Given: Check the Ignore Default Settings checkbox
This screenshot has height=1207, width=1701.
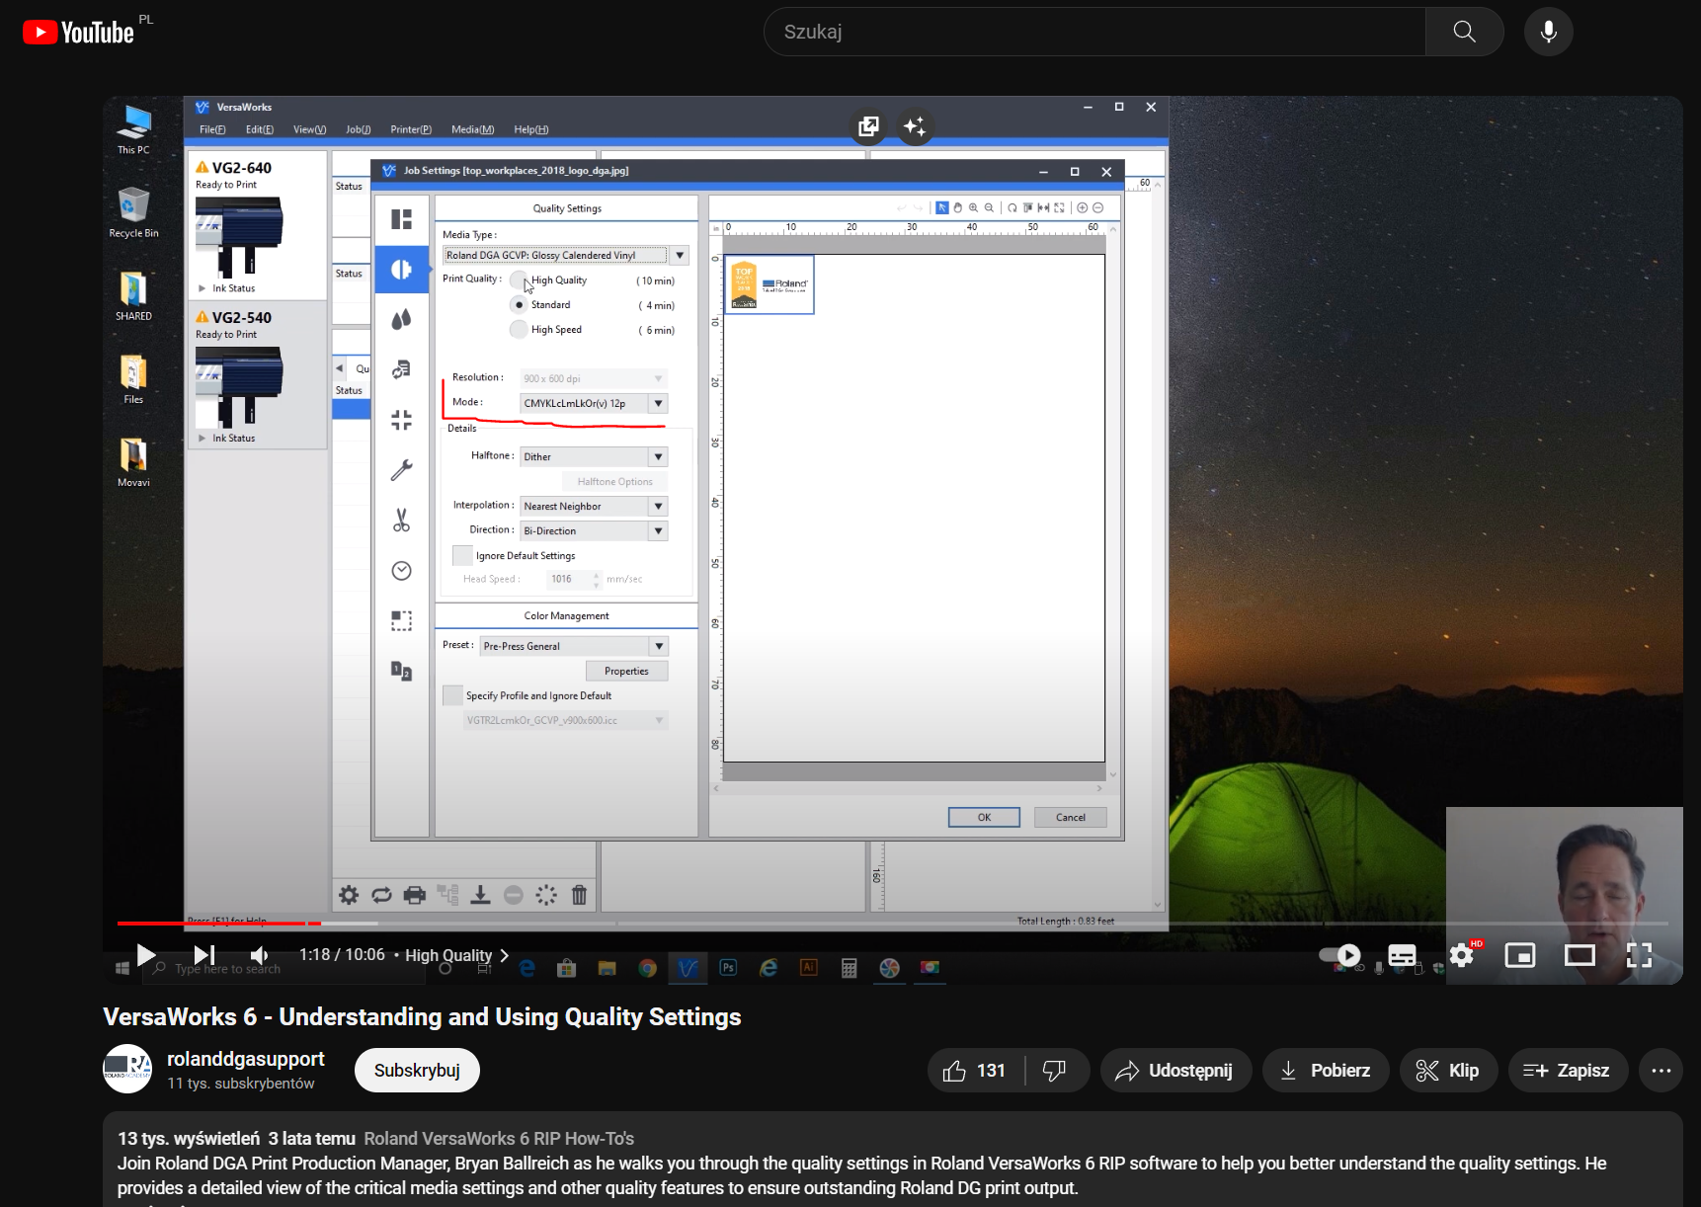Looking at the screenshot, I should [x=462, y=555].
